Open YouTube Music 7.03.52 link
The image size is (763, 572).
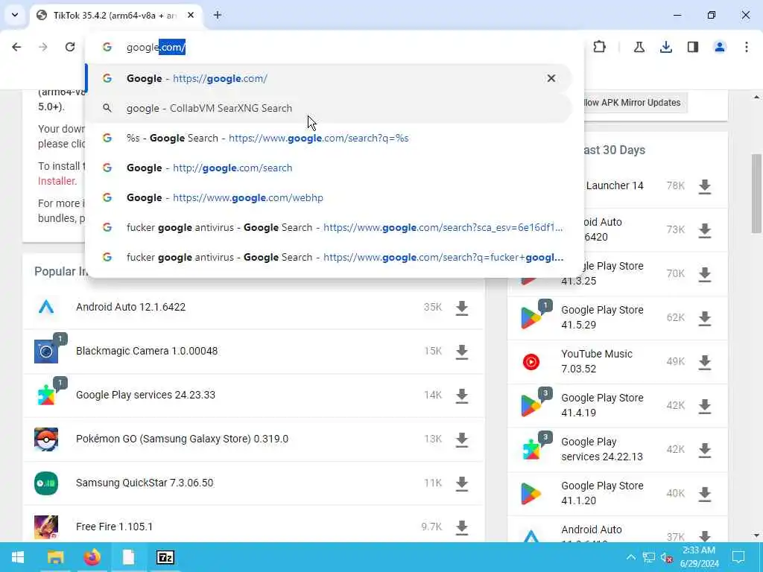(x=597, y=361)
